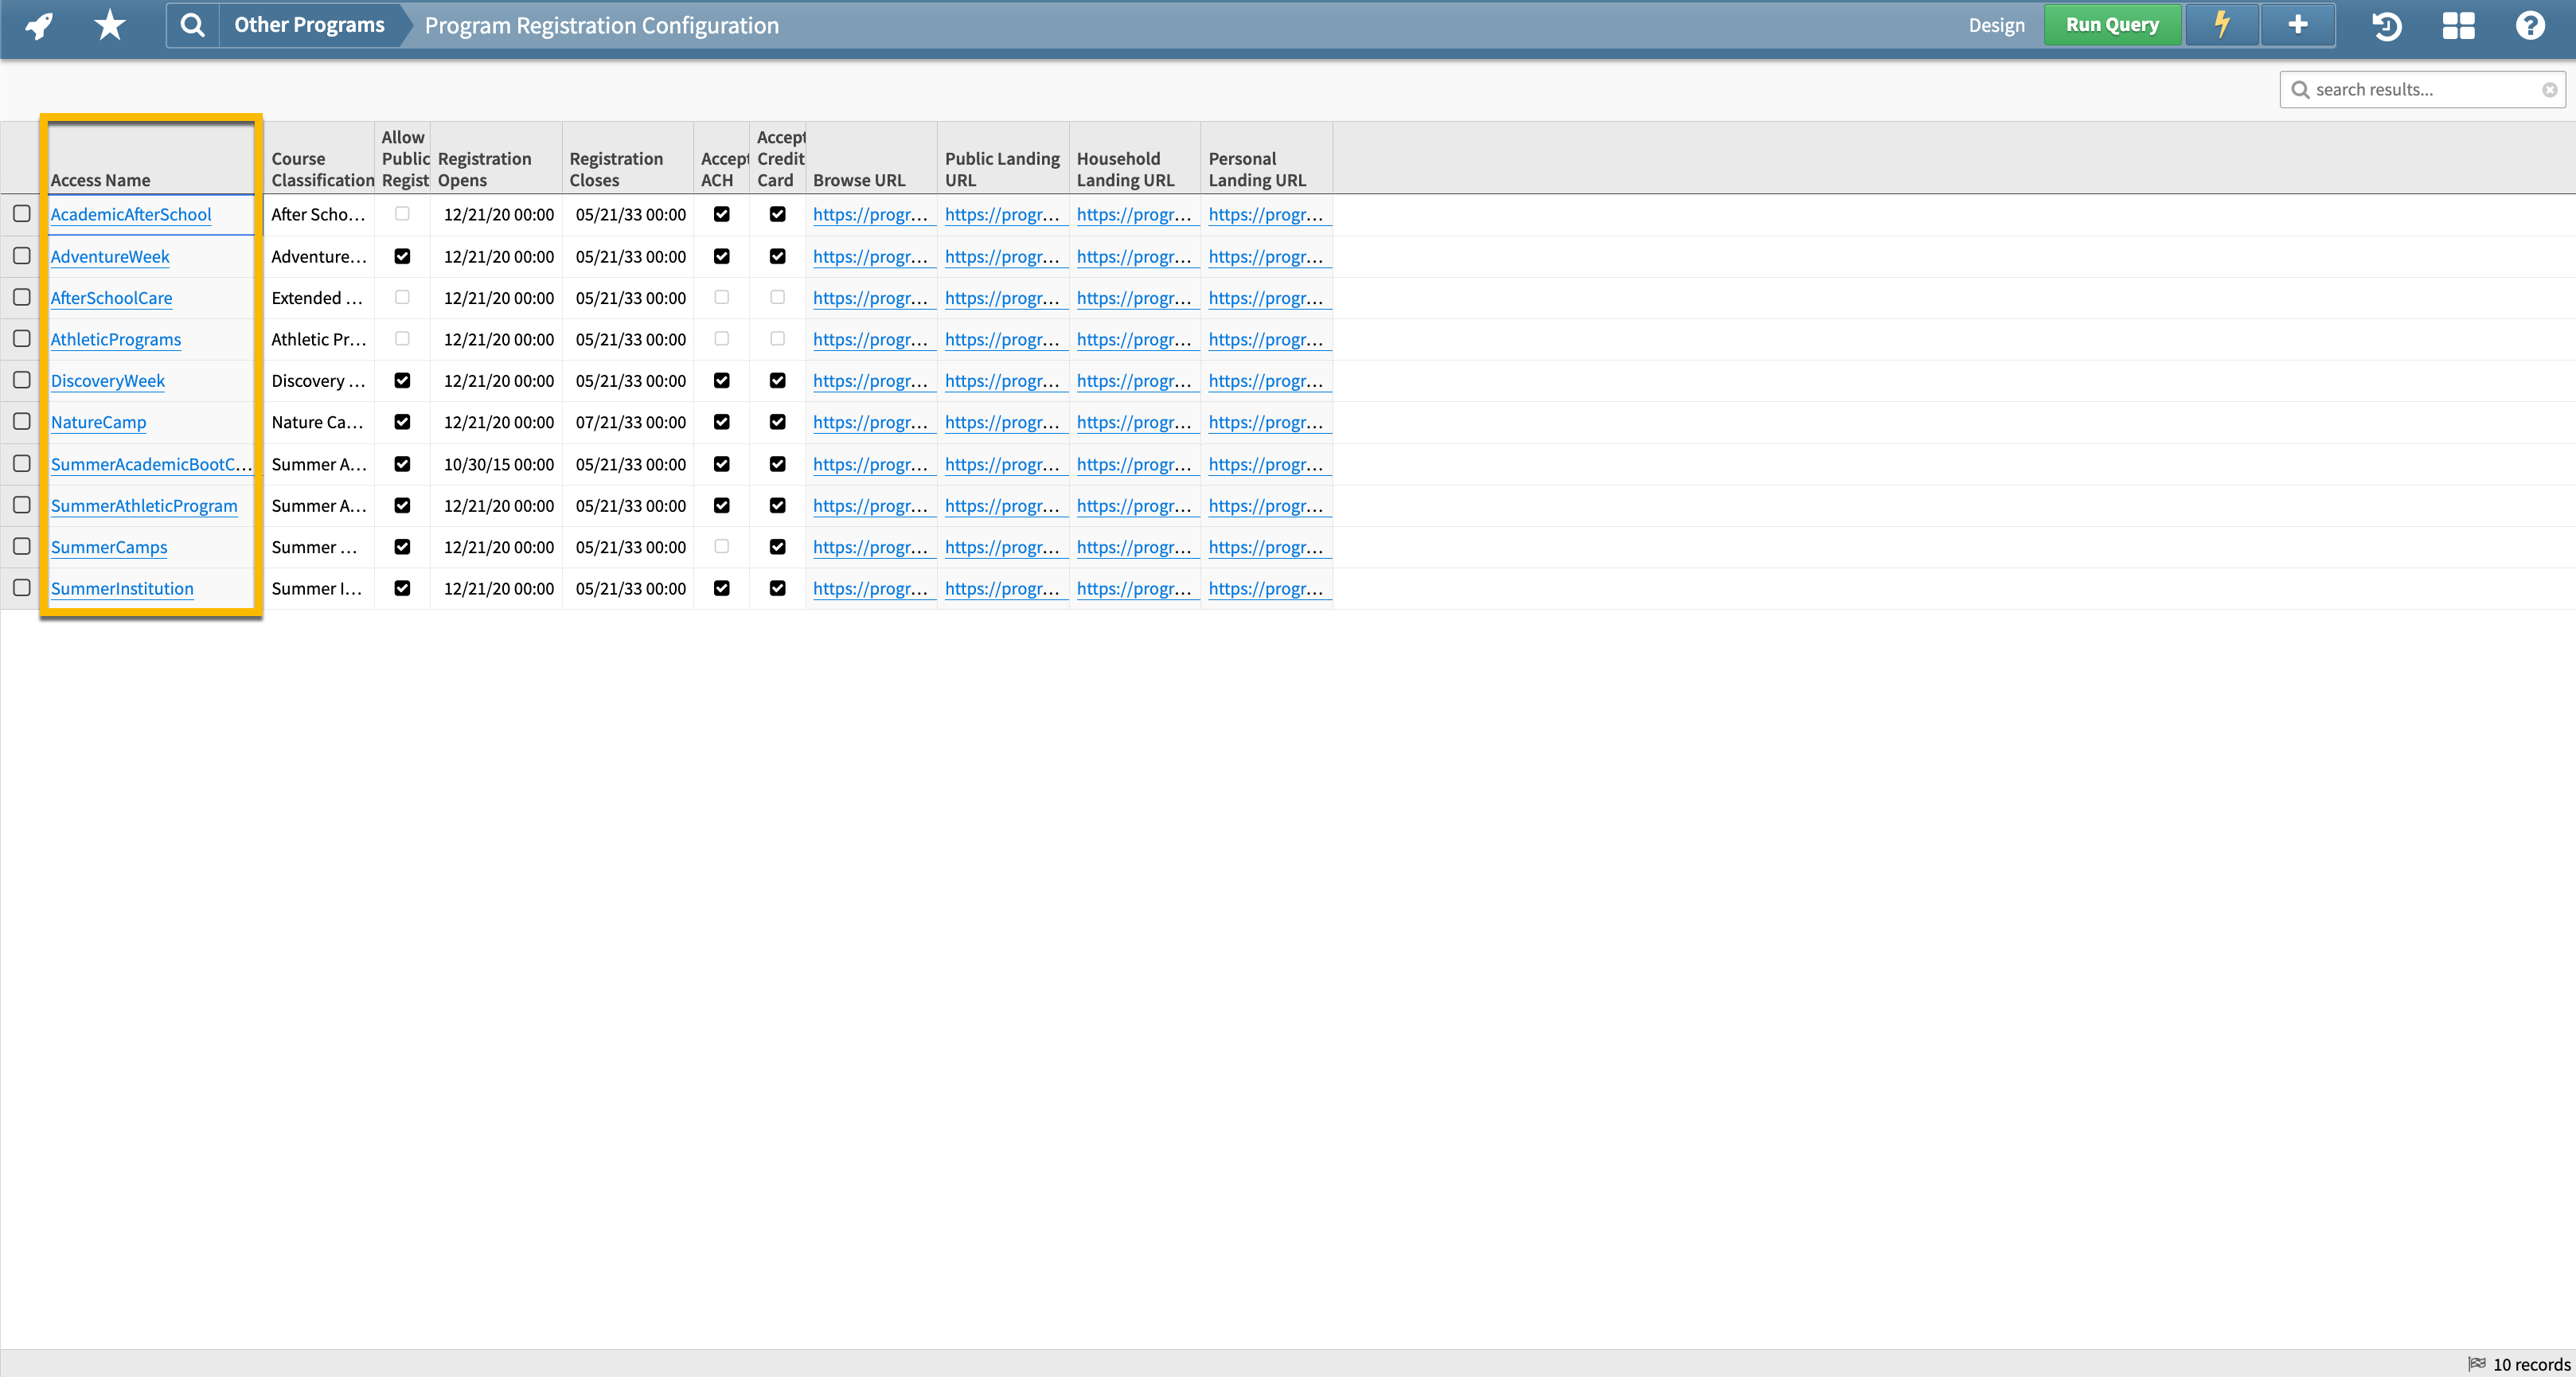The image size is (2576, 1377).
Task: Click the search magnifier icon in the breadcrumb bar
Action: coord(193,25)
